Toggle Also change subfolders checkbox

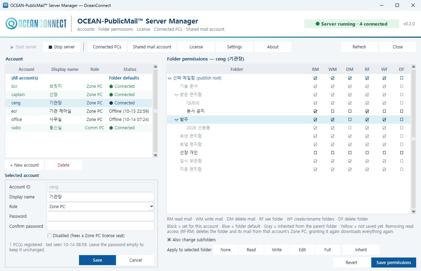pyautogui.click(x=169, y=240)
